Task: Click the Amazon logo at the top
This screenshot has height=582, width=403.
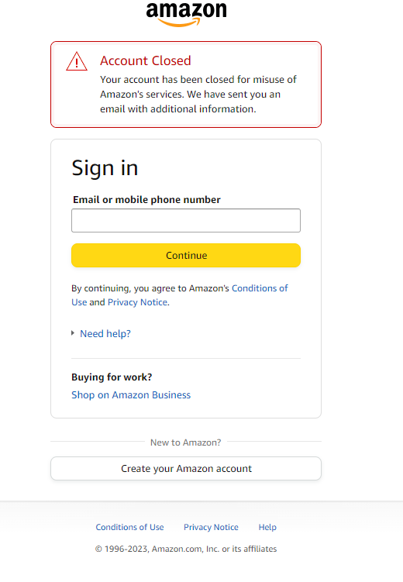Action: (x=186, y=14)
